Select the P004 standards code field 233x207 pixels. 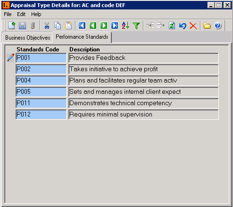[41, 81]
